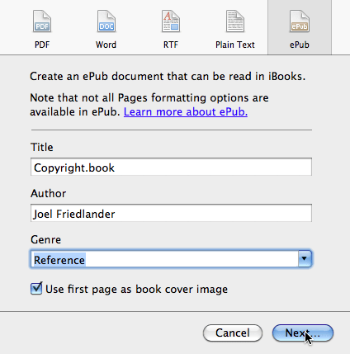Click the 'Use first page as book cover image' label
The width and height of the screenshot is (350, 354).
pyautogui.click(x=137, y=290)
